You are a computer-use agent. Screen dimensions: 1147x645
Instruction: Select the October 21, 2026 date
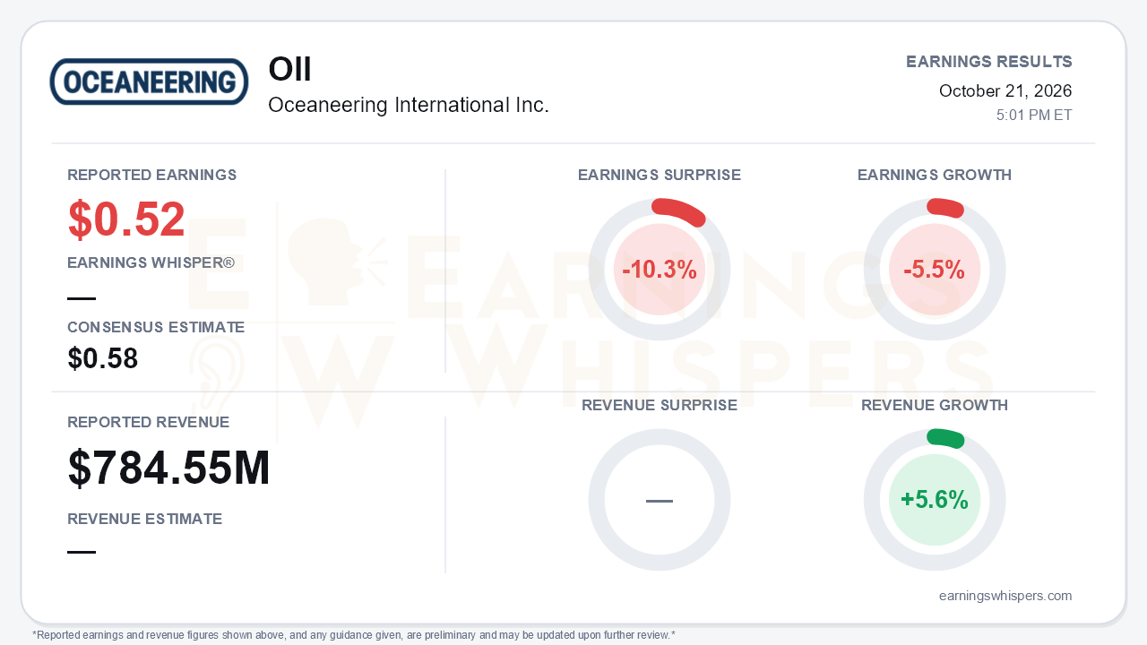click(1005, 90)
